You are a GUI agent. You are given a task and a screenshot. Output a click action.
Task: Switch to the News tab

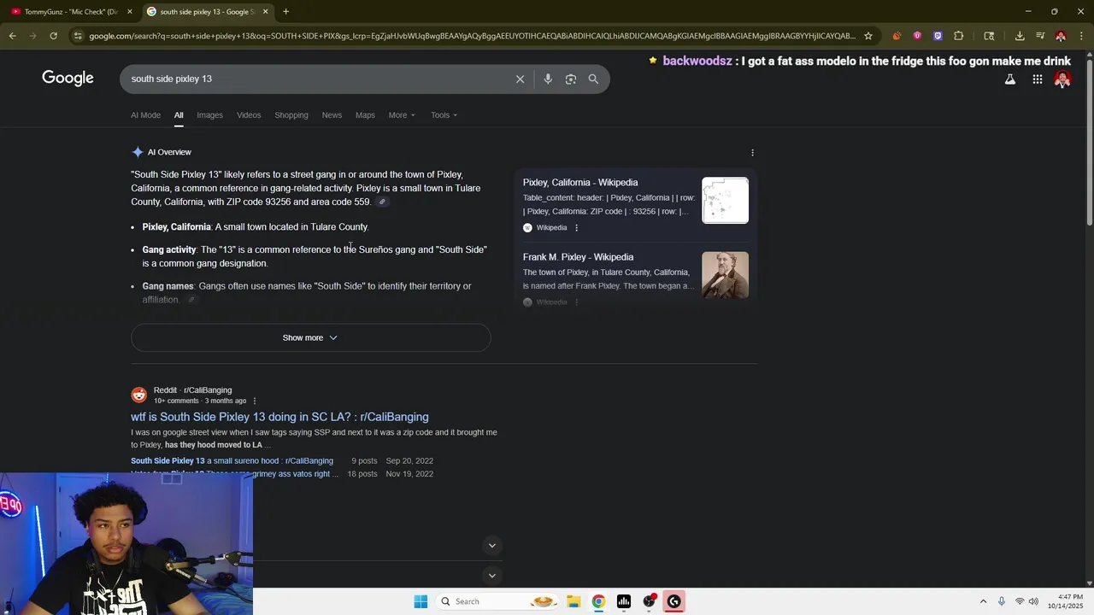(x=332, y=115)
